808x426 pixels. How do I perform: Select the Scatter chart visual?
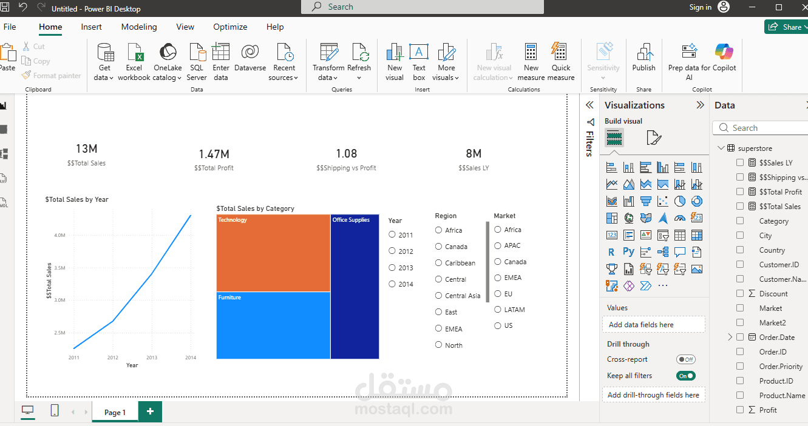(x=663, y=201)
